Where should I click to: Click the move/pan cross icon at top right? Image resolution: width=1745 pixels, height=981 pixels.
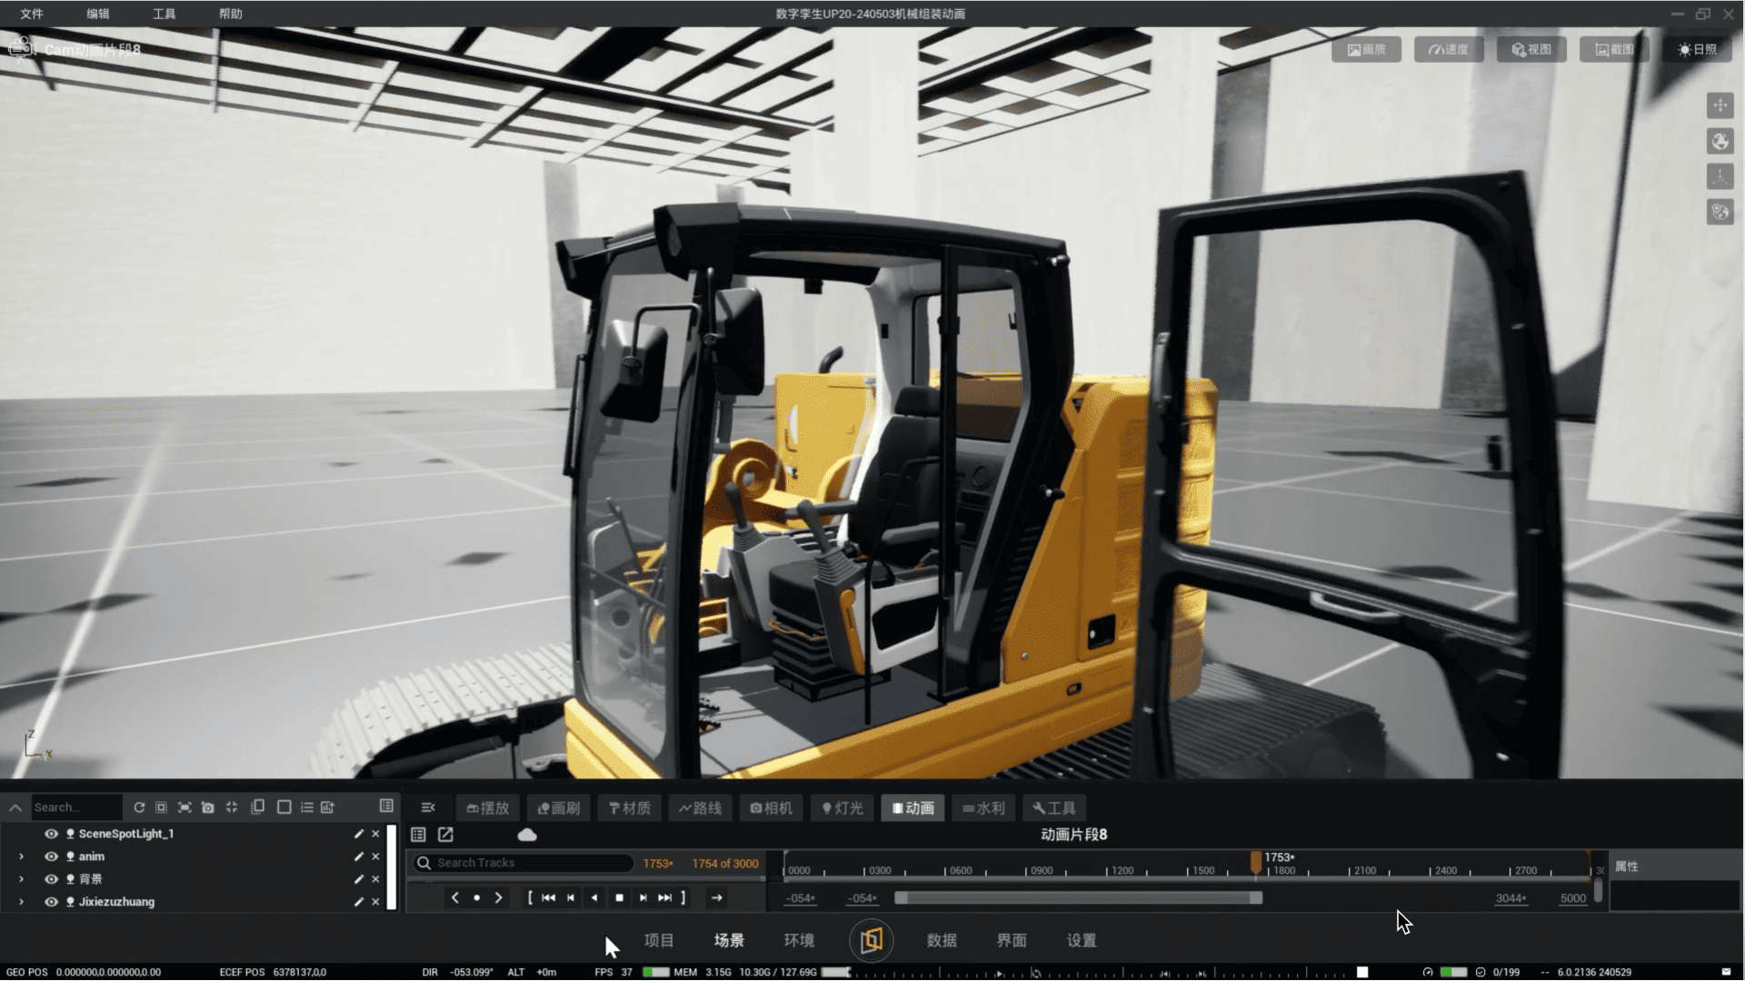(x=1720, y=106)
